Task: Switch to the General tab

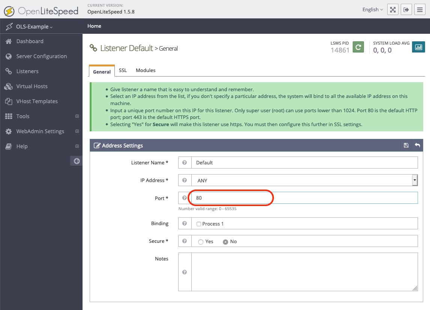Action: 102,71
